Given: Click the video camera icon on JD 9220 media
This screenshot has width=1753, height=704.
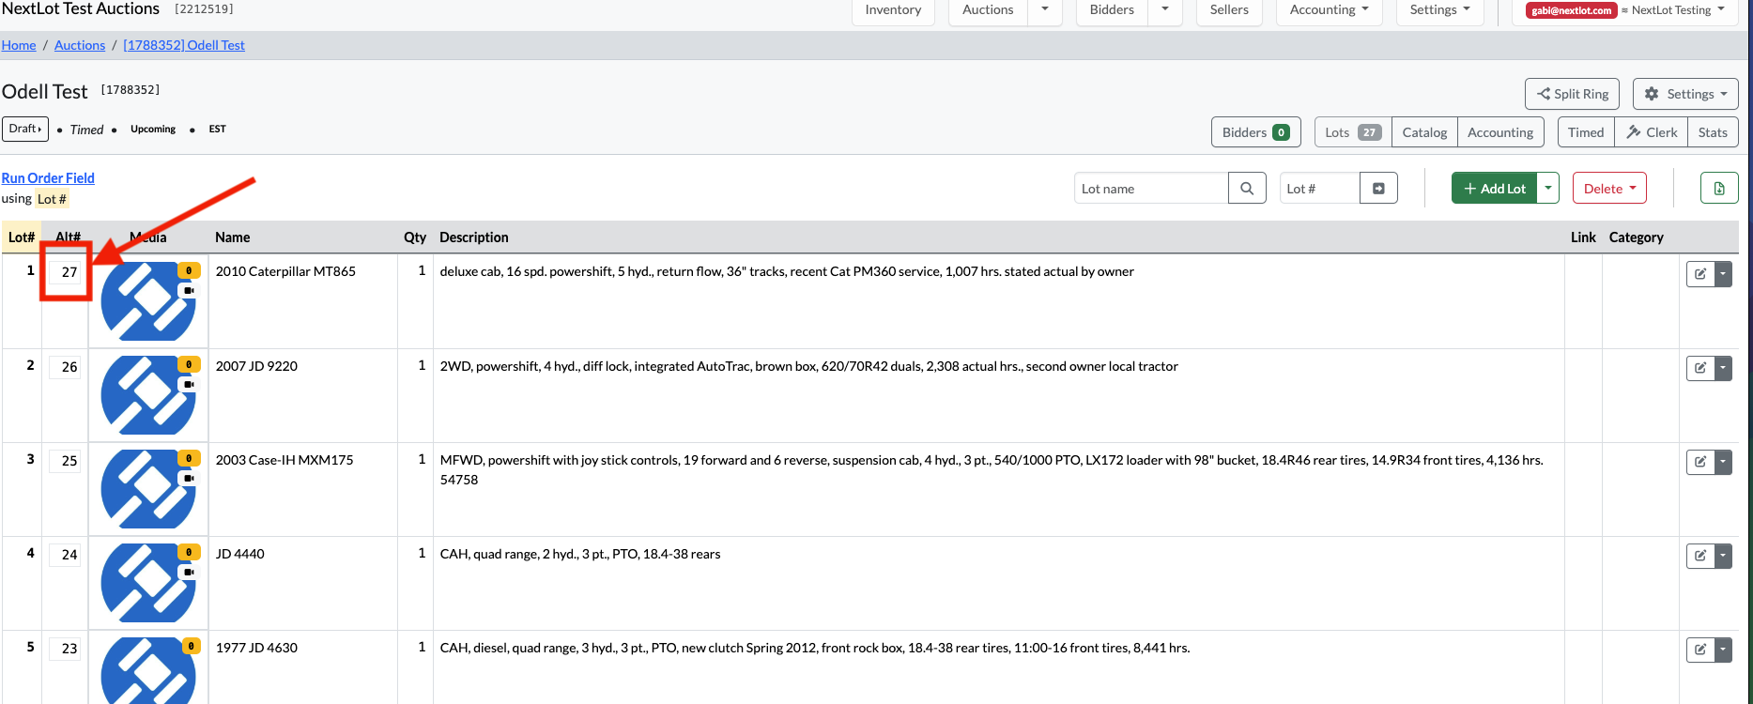Looking at the screenshot, I should [x=189, y=385].
